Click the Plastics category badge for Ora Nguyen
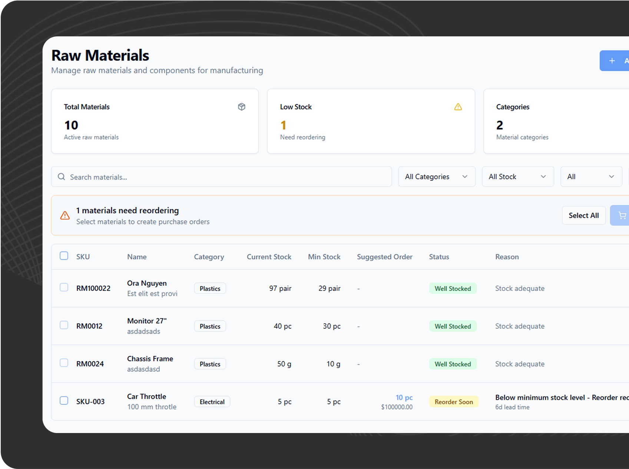 coord(210,288)
